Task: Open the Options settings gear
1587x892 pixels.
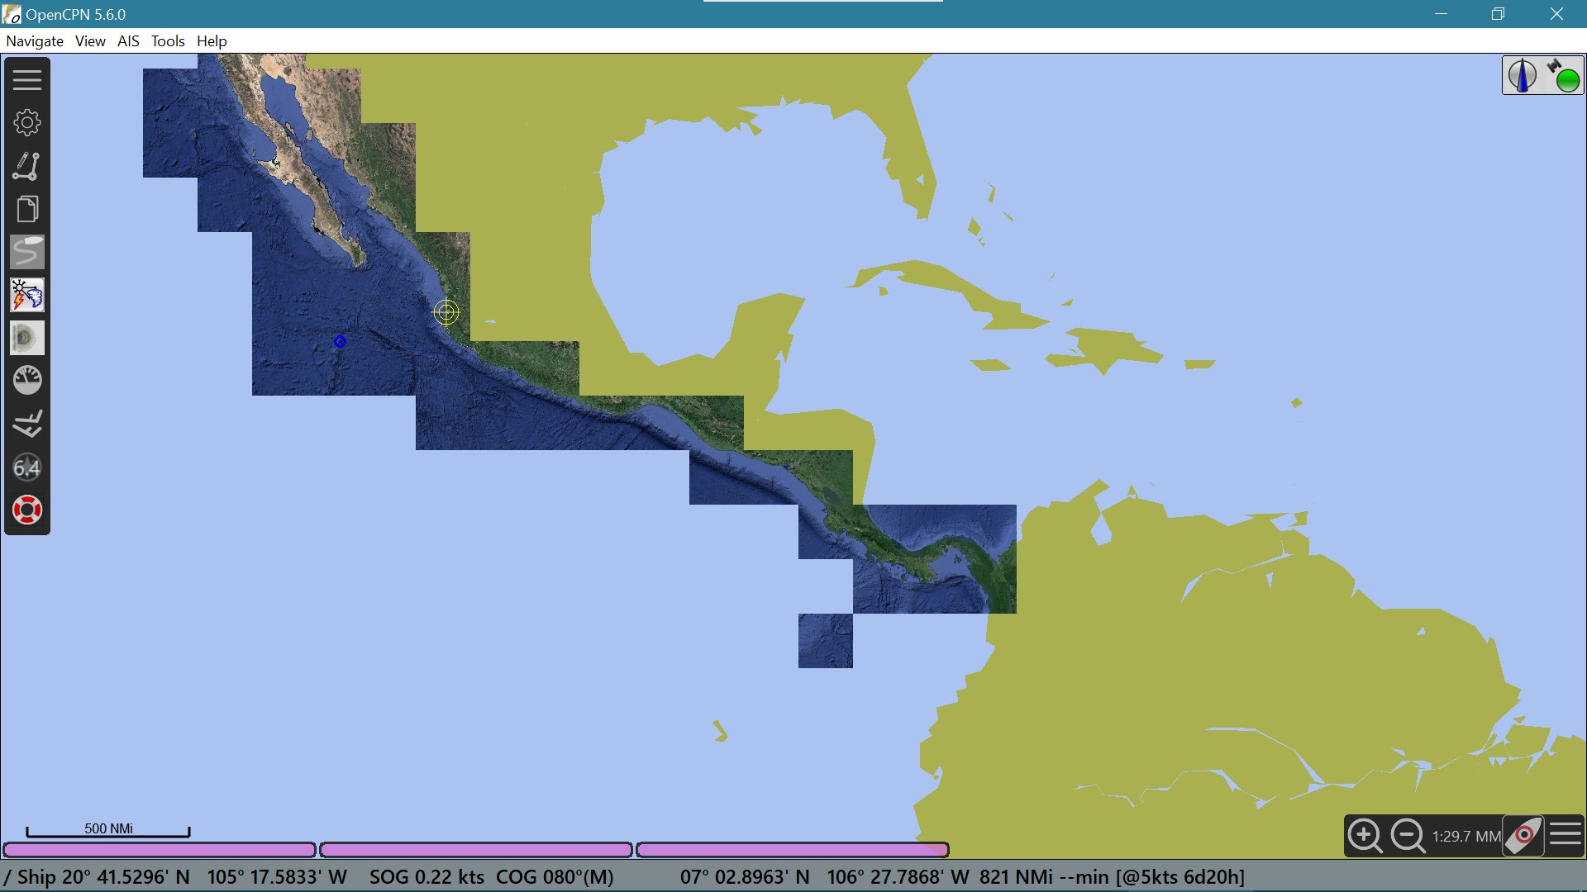Action: point(26,121)
